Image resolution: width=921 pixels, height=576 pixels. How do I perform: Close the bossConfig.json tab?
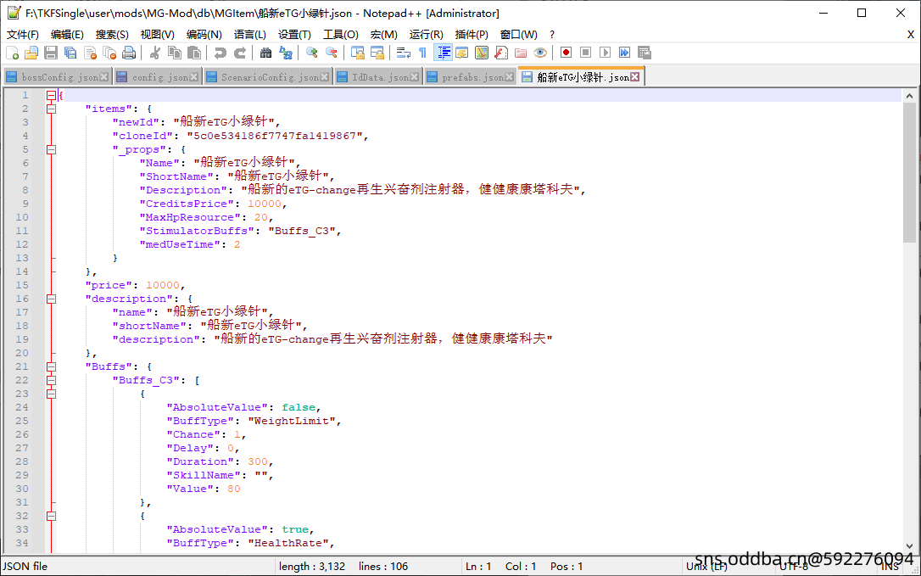(x=104, y=77)
